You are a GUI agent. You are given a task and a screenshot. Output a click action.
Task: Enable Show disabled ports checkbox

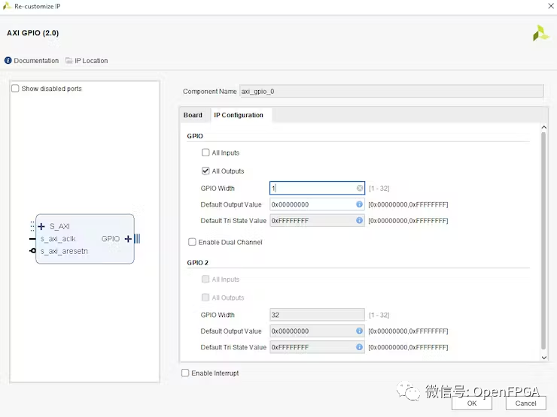(16, 89)
